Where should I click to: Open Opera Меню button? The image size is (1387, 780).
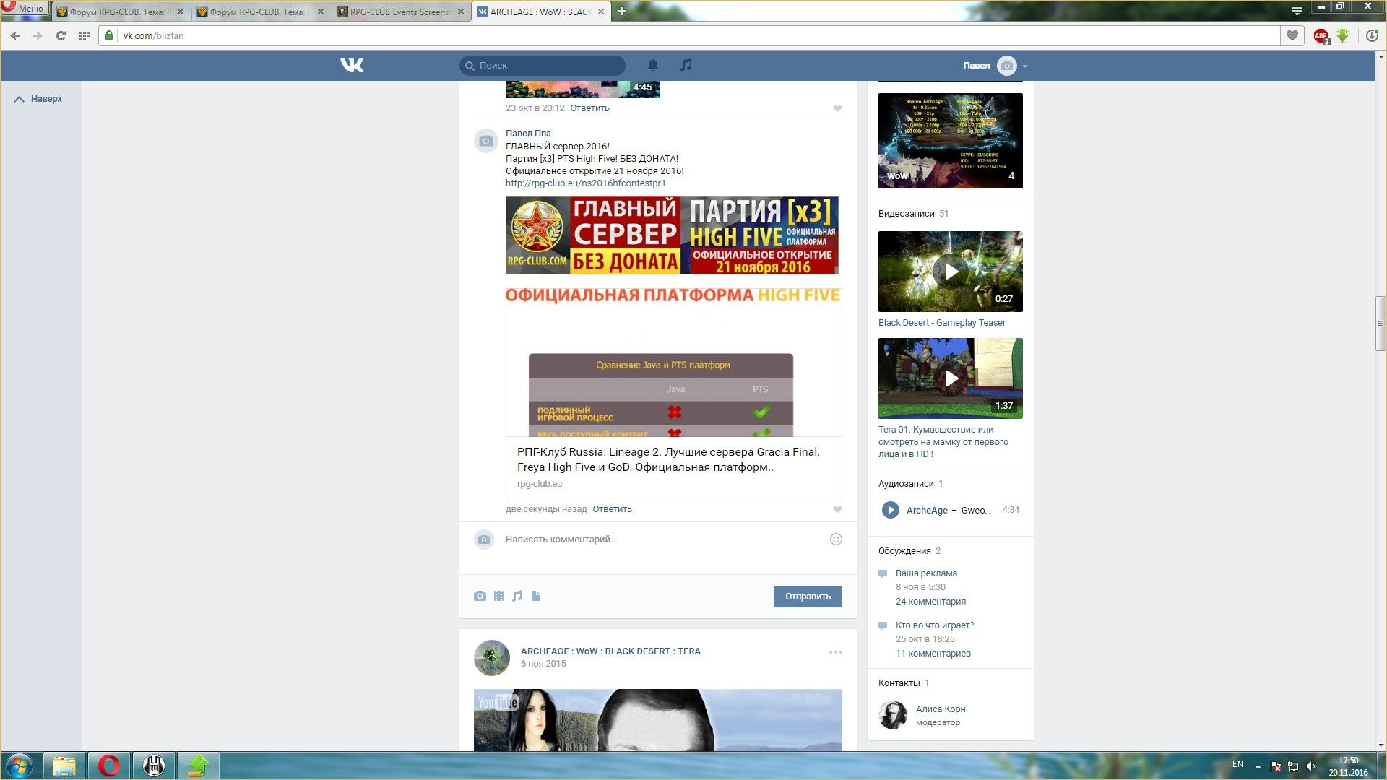[24, 8]
